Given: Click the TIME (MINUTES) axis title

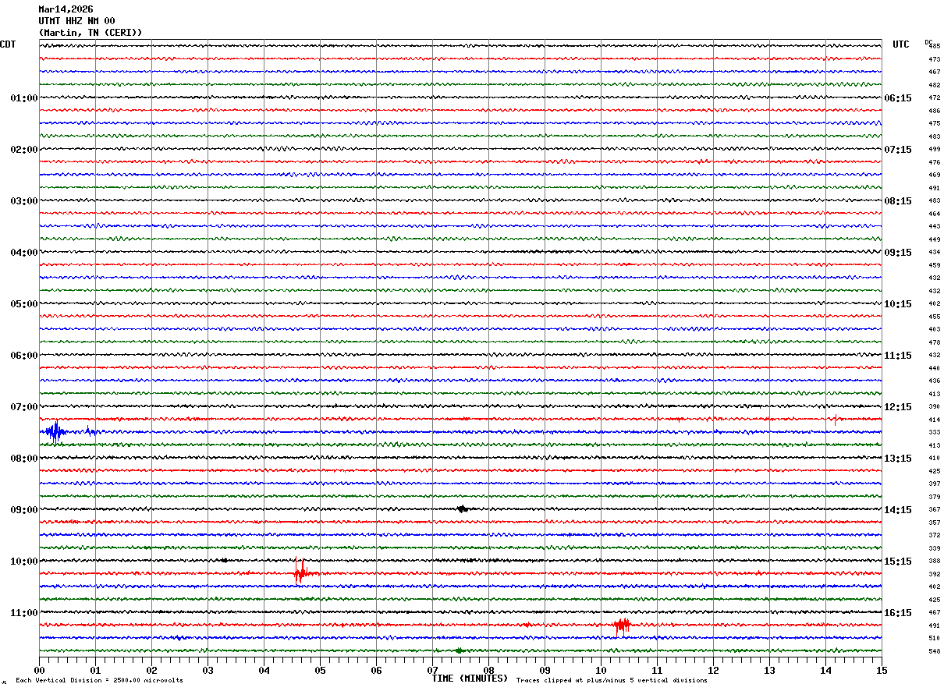Looking at the screenshot, I should click(470, 679).
